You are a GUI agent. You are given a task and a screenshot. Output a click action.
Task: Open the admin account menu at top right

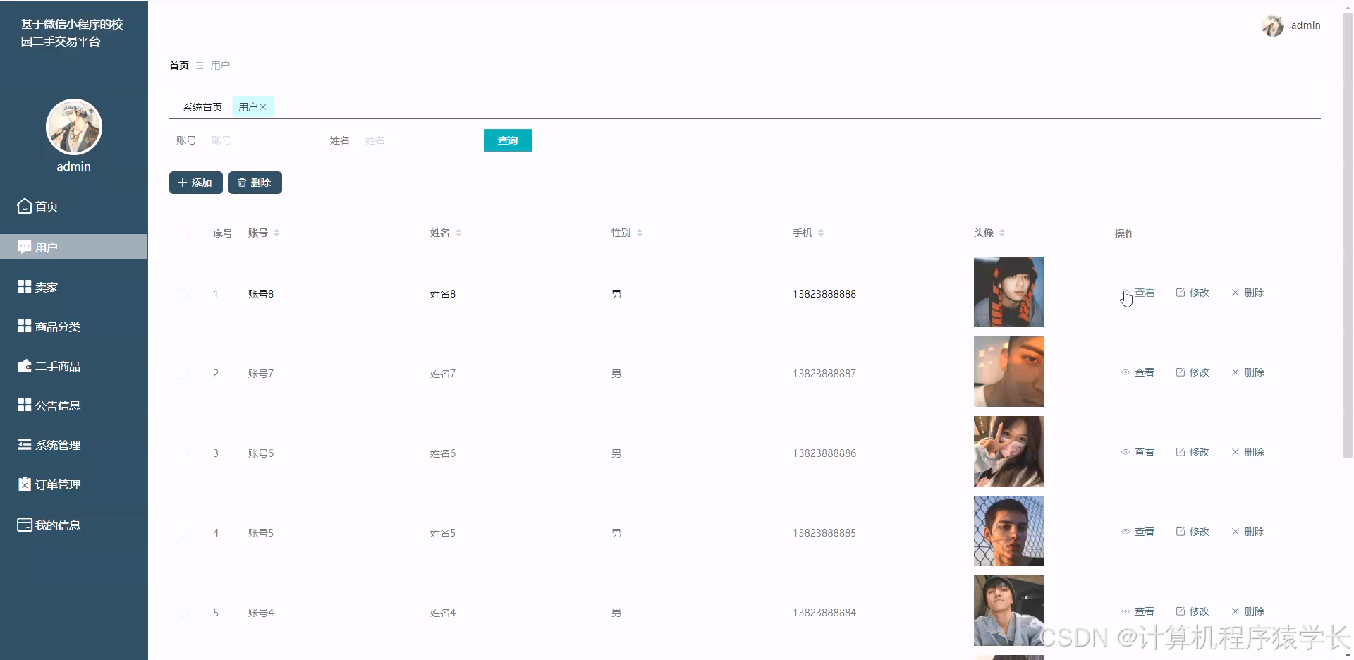tap(1291, 25)
